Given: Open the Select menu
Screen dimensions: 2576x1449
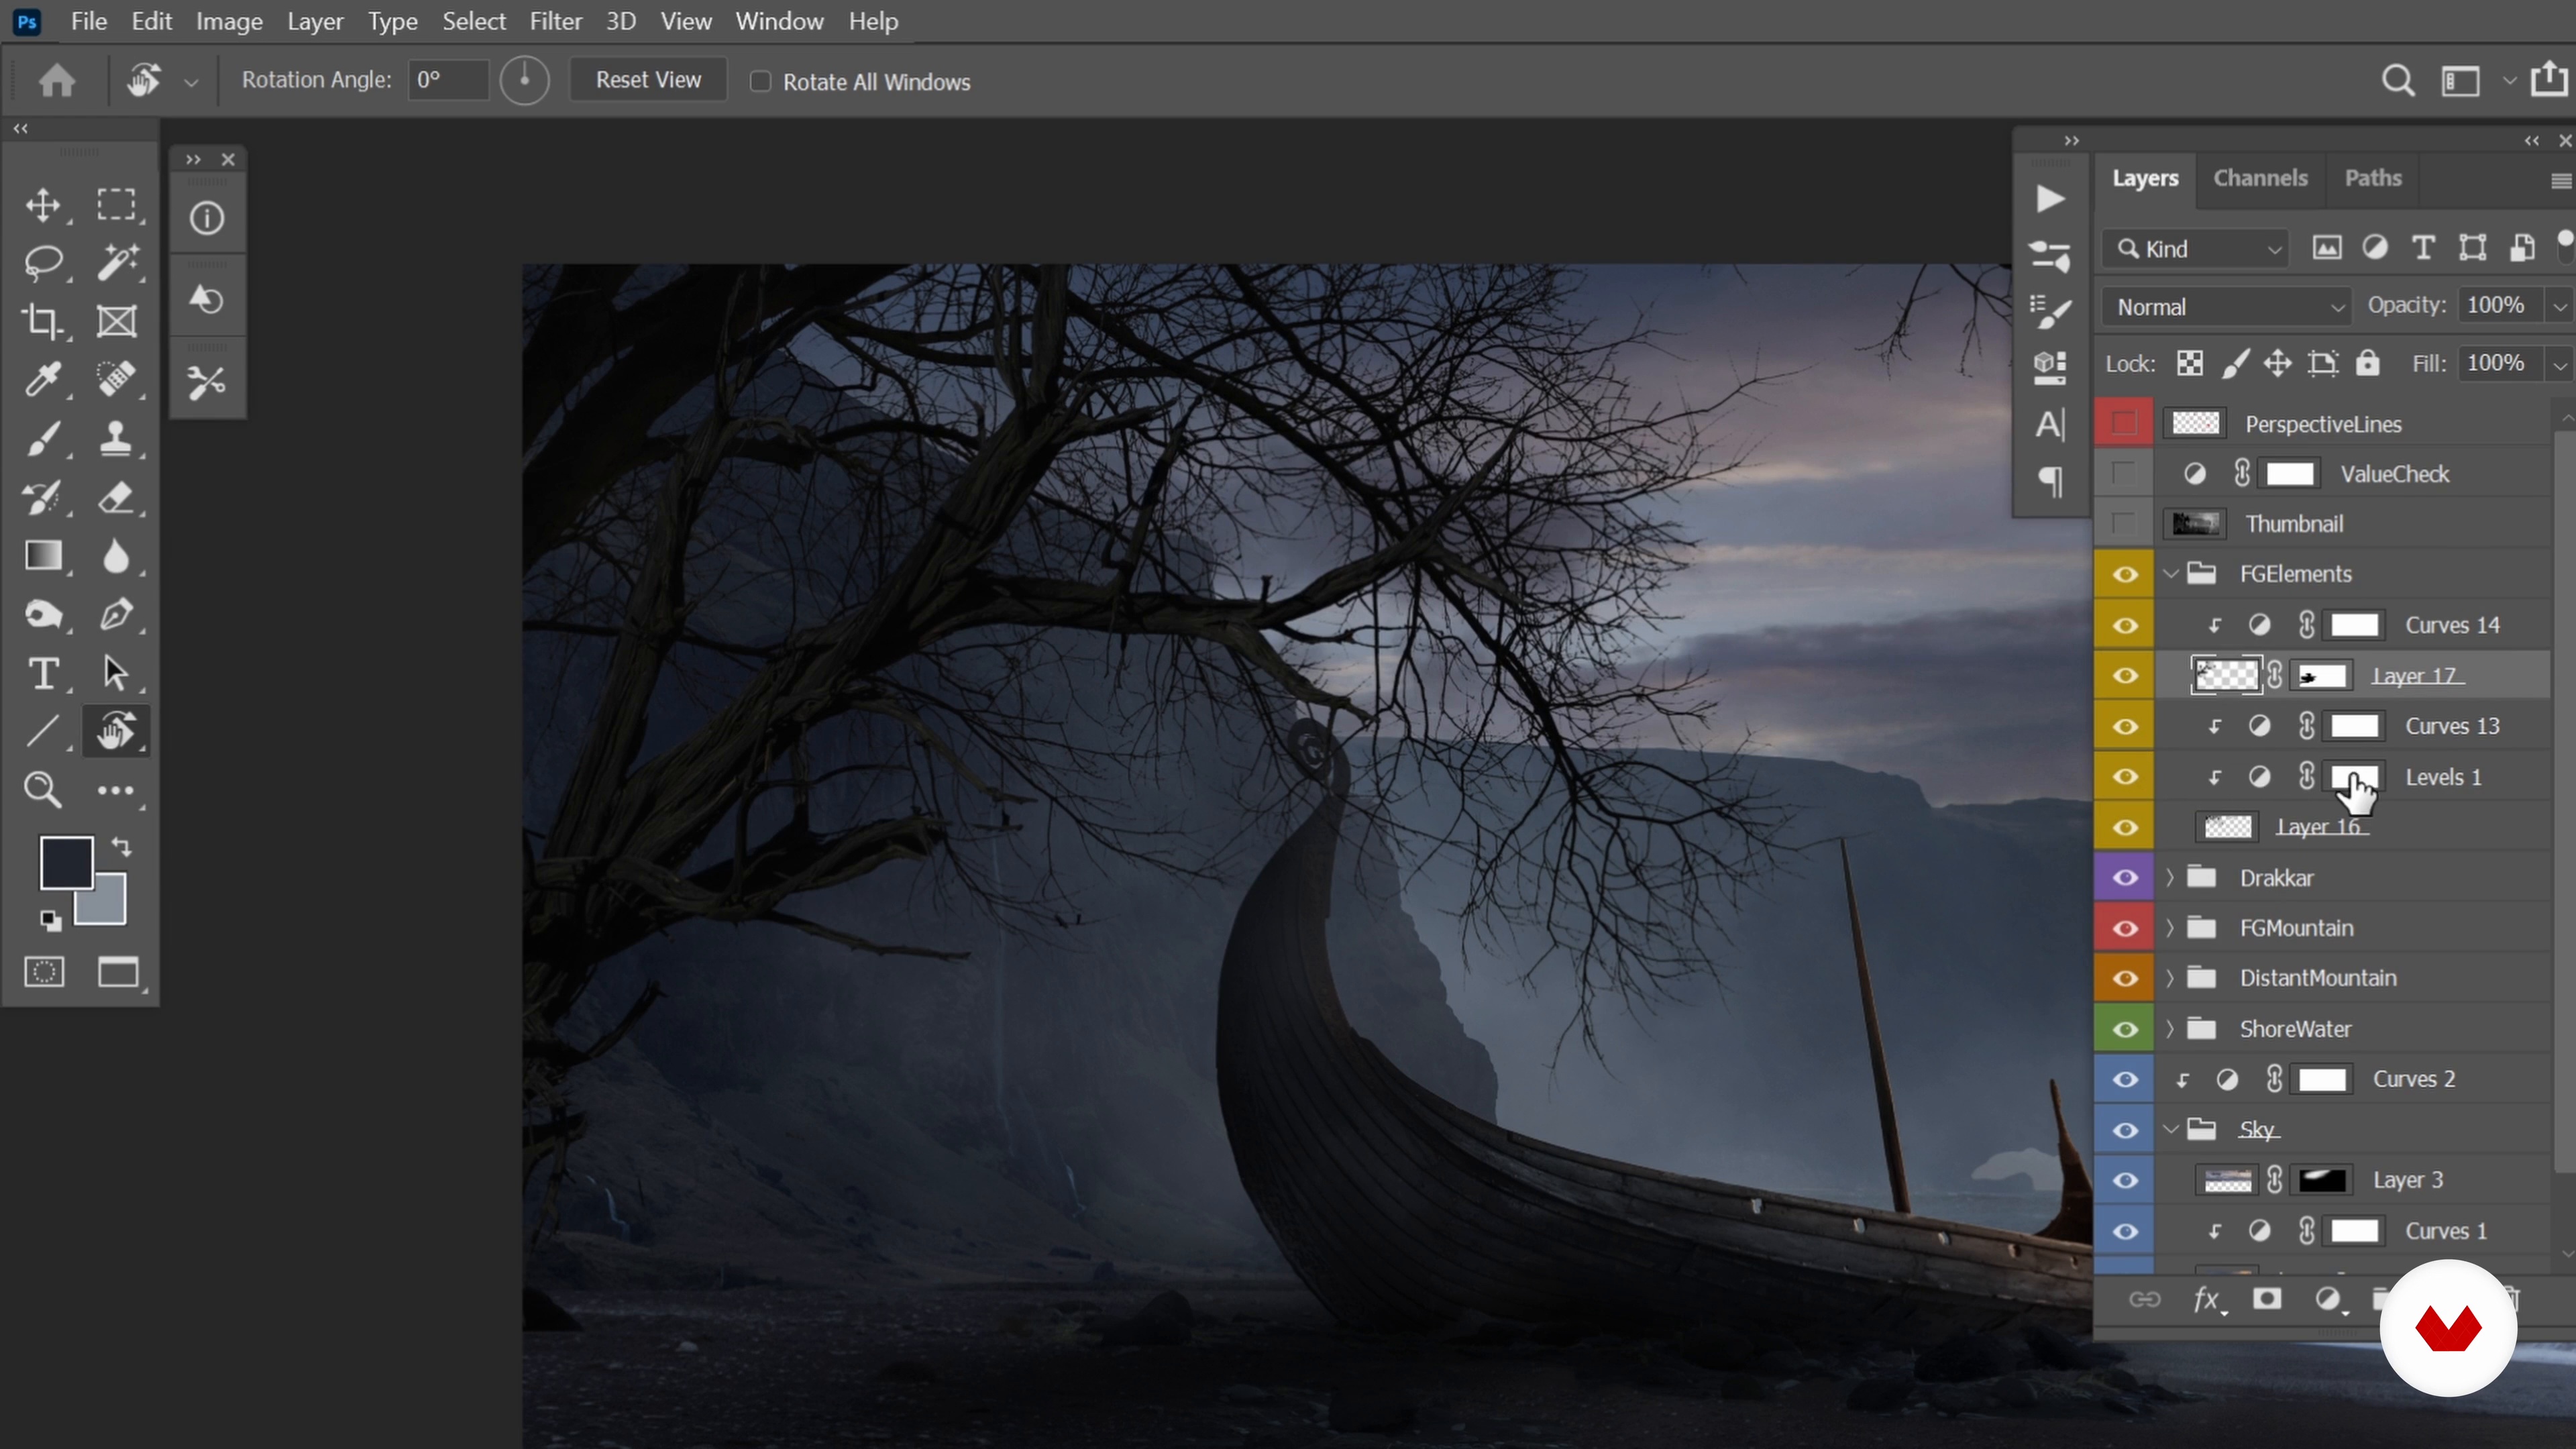Looking at the screenshot, I should coord(474,21).
